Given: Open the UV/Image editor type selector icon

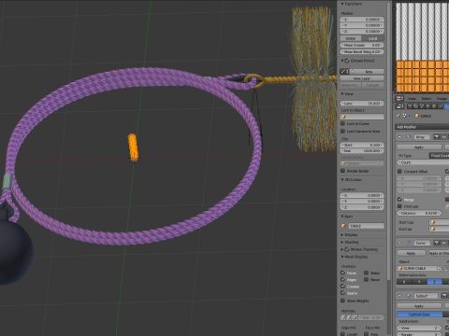Looking at the screenshot, I should click(x=399, y=98).
